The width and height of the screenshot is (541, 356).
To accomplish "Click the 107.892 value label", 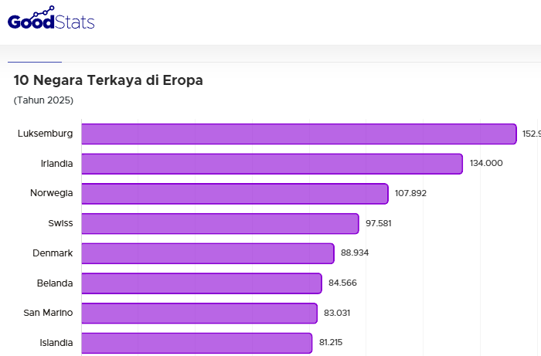I will pyautogui.click(x=410, y=193).
